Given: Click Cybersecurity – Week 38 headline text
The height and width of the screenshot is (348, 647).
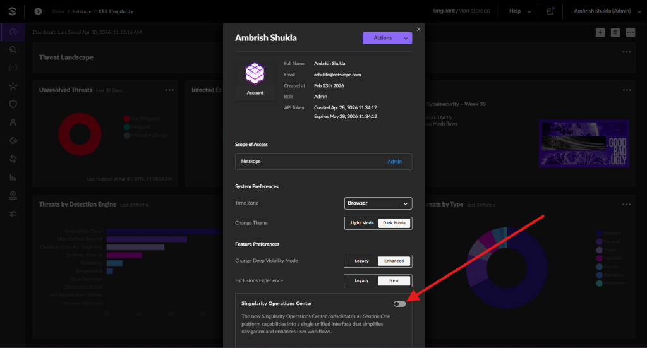Looking at the screenshot, I should [456, 104].
